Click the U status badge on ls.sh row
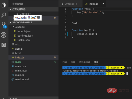The height and width of the screenshot is (99, 132). (55, 62)
